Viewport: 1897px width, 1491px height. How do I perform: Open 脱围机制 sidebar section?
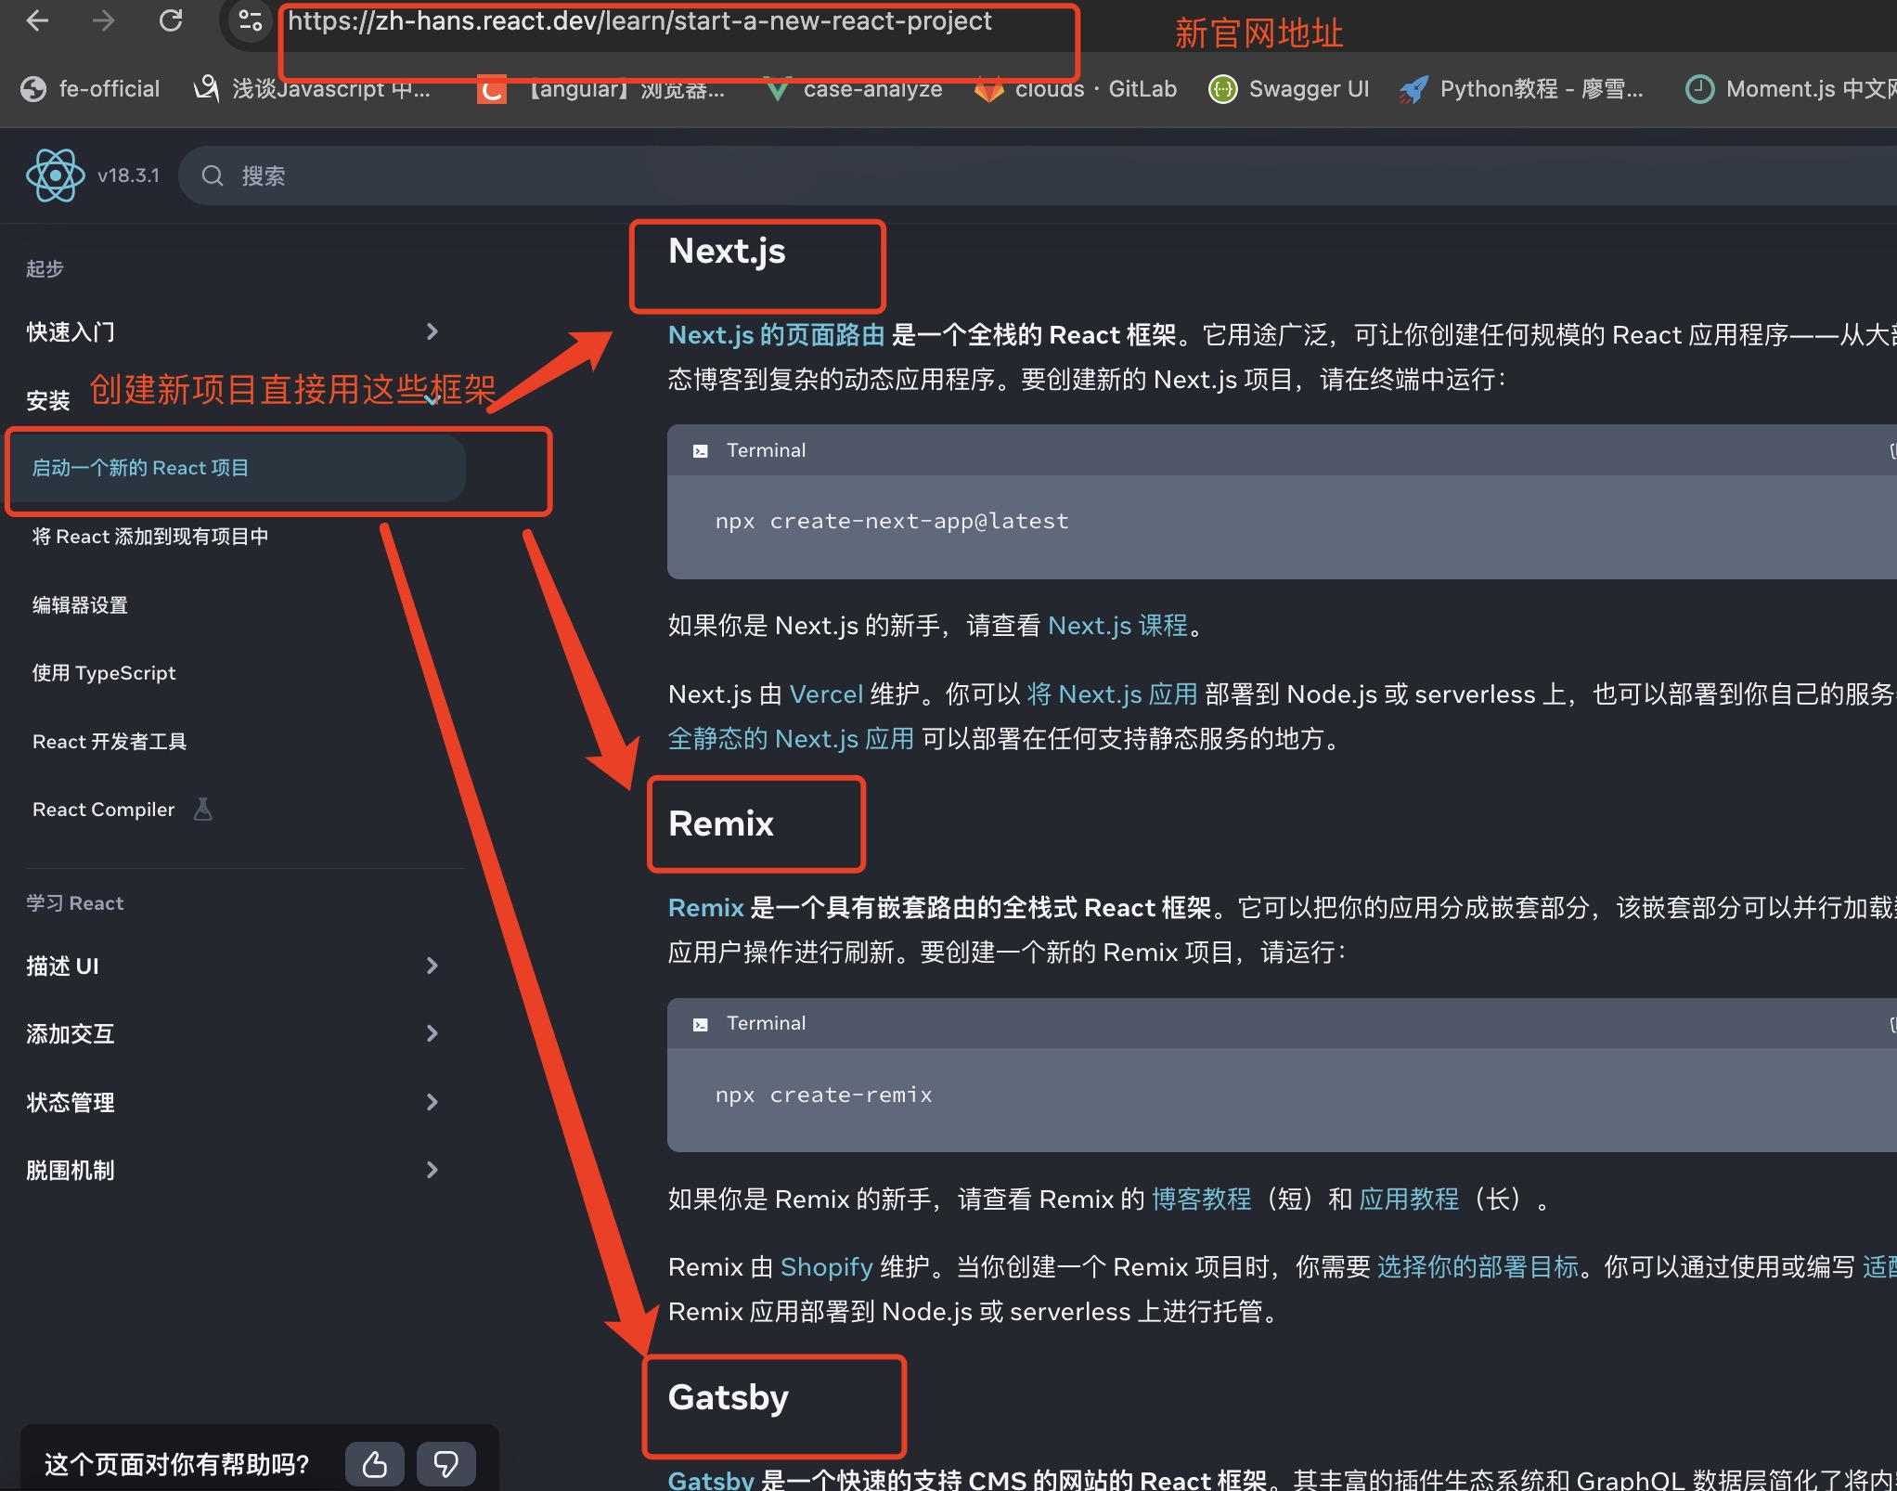pos(71,1170)
